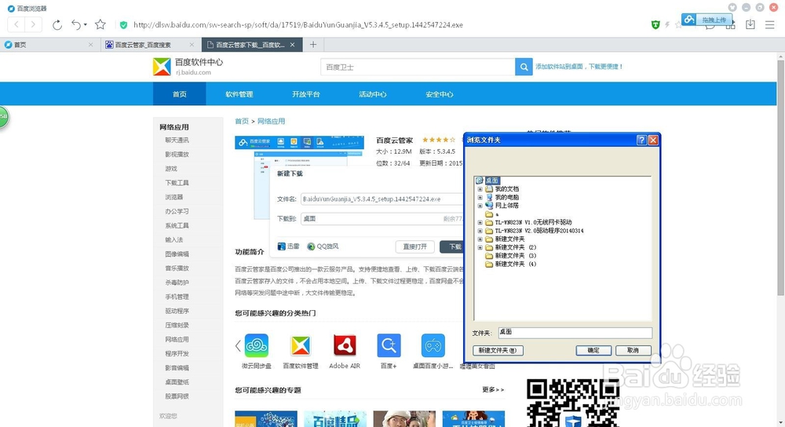Click the green T shield icon in toolbar
Image resolution: width=785 pixels, height=427 pixels.
point(655,24)
